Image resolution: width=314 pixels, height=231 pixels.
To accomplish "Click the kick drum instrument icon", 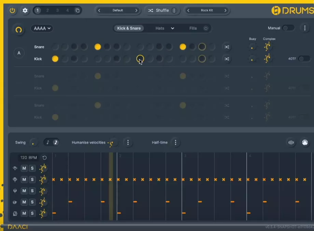I will point(15,214).
